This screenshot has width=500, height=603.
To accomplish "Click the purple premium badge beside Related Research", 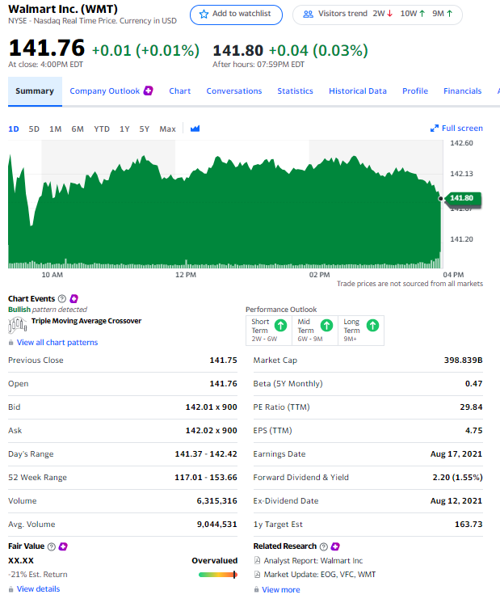I will 335,546.
